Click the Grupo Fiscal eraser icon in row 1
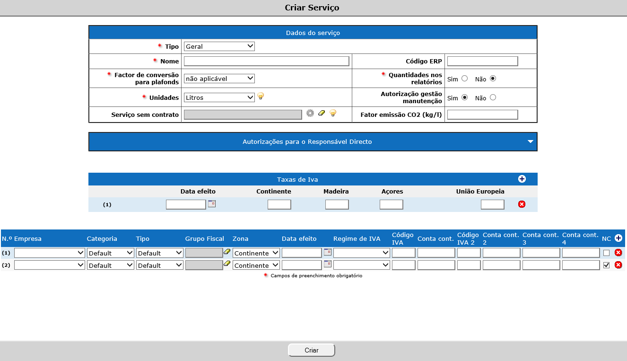Image resolution: width=627 pixels, height=361 pixels. [x=227, y=252]
